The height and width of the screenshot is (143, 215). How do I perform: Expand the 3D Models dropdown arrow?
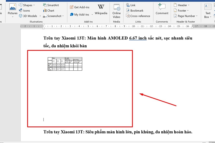40,16
